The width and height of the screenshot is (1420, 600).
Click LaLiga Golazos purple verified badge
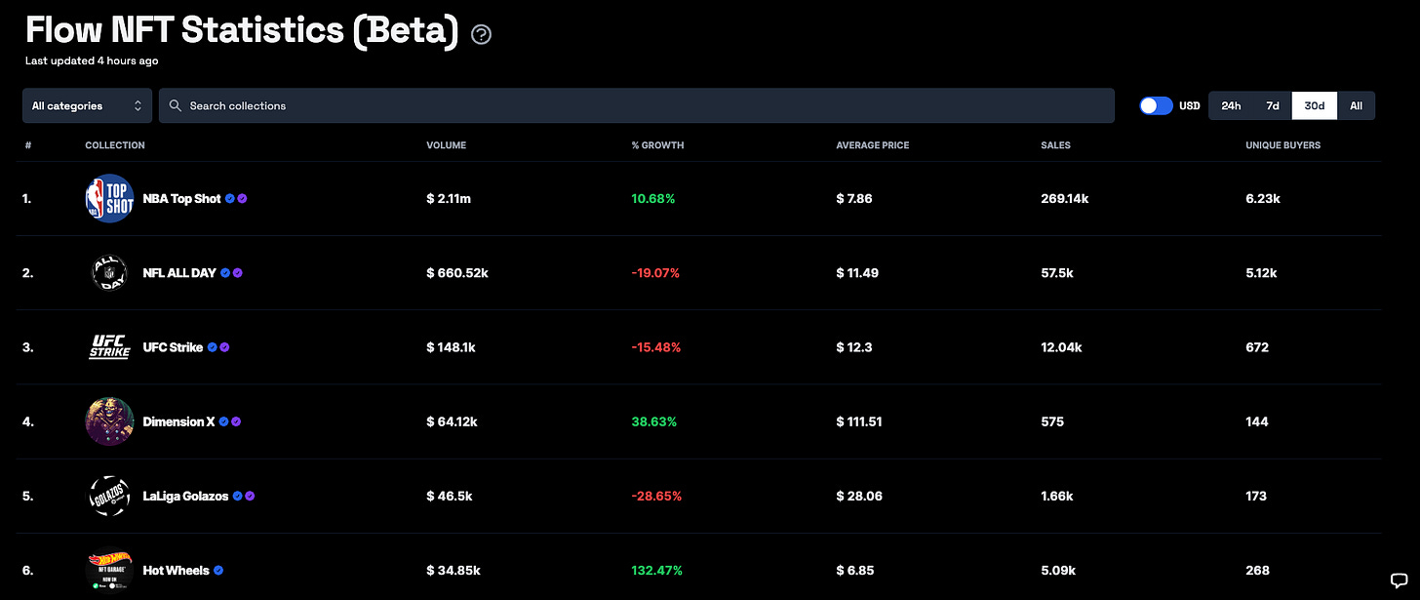coord(251,496)
